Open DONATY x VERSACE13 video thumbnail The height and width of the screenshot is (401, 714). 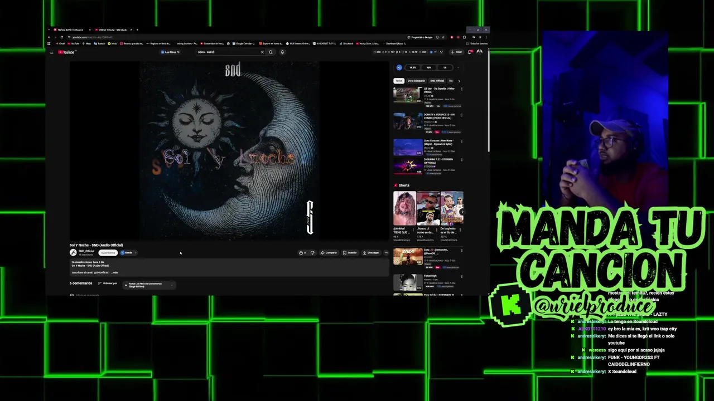[408, 121]
